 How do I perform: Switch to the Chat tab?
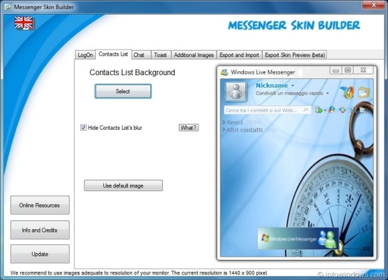(140, 55)
